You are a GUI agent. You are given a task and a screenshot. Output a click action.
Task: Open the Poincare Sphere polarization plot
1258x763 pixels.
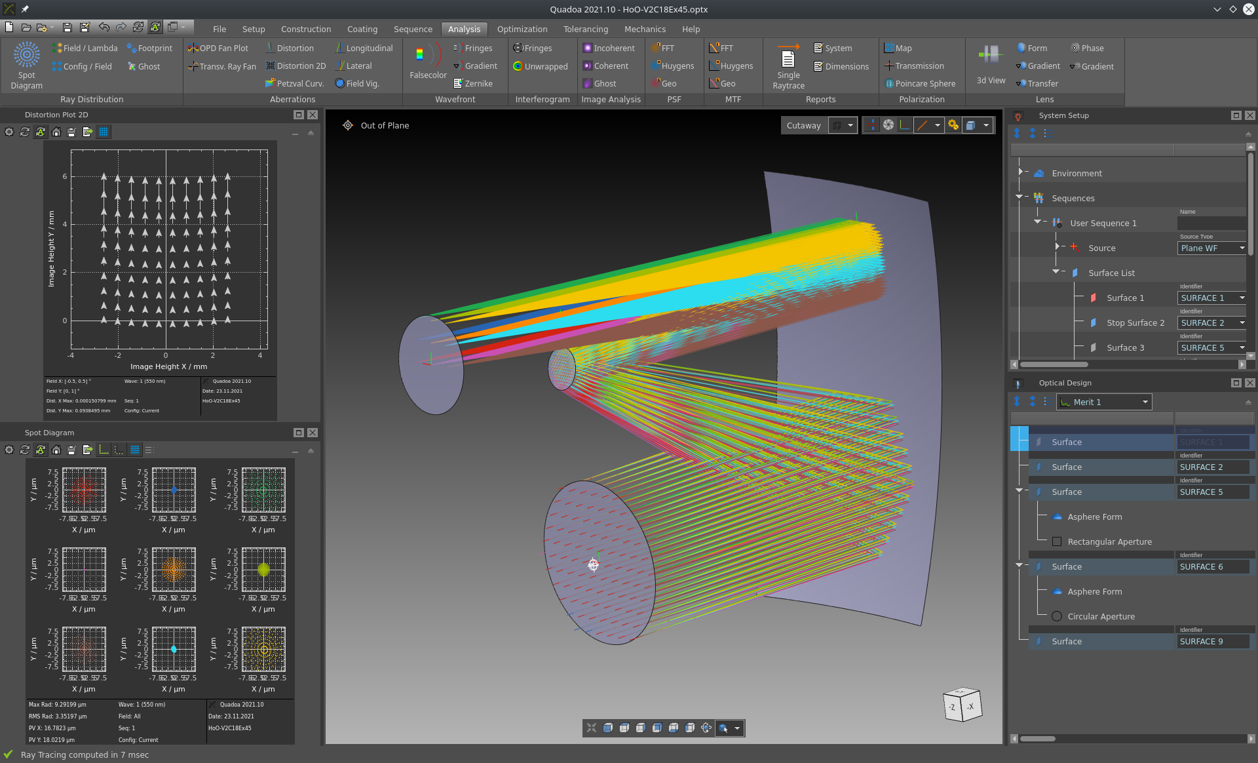coord(920,83)
